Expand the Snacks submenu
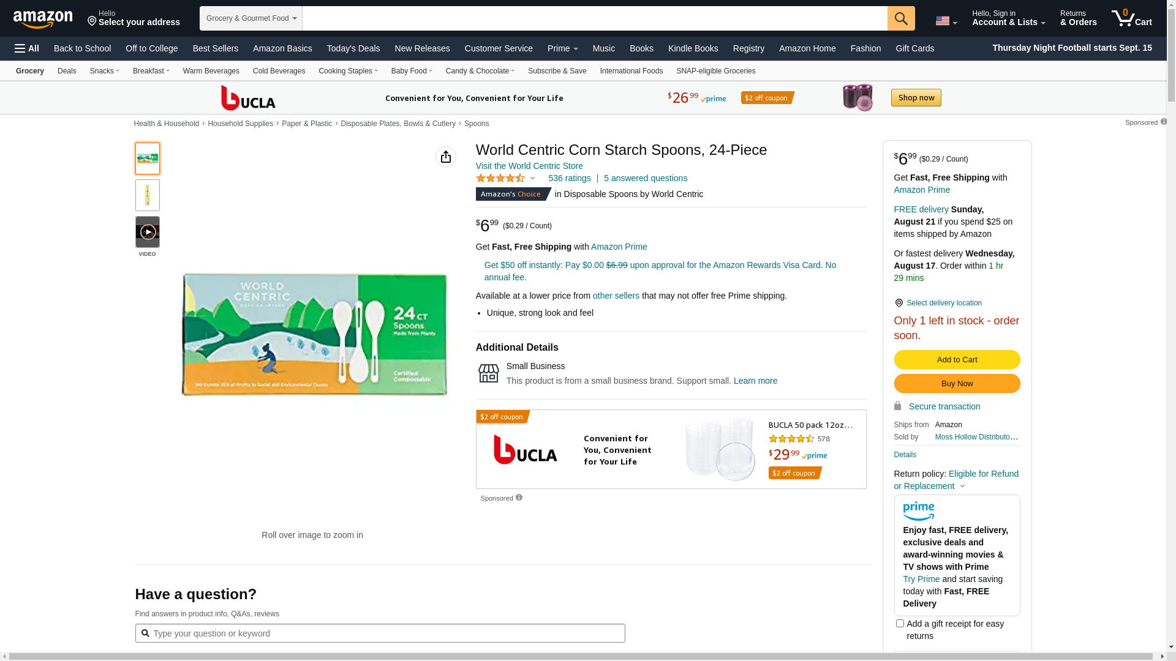This screenshot has height=661, width=1176. tap(104, 71)
